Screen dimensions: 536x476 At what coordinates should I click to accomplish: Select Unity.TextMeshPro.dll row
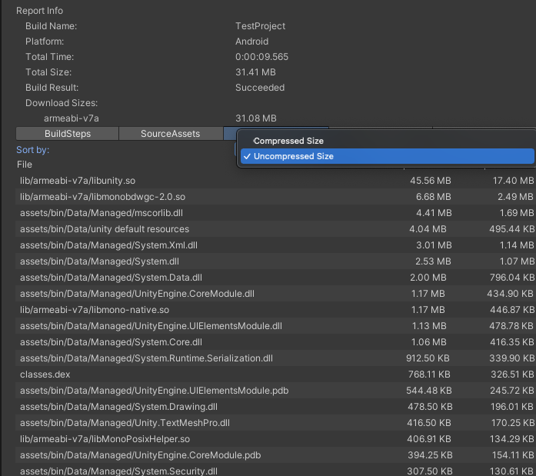click(x=275, y=423)
